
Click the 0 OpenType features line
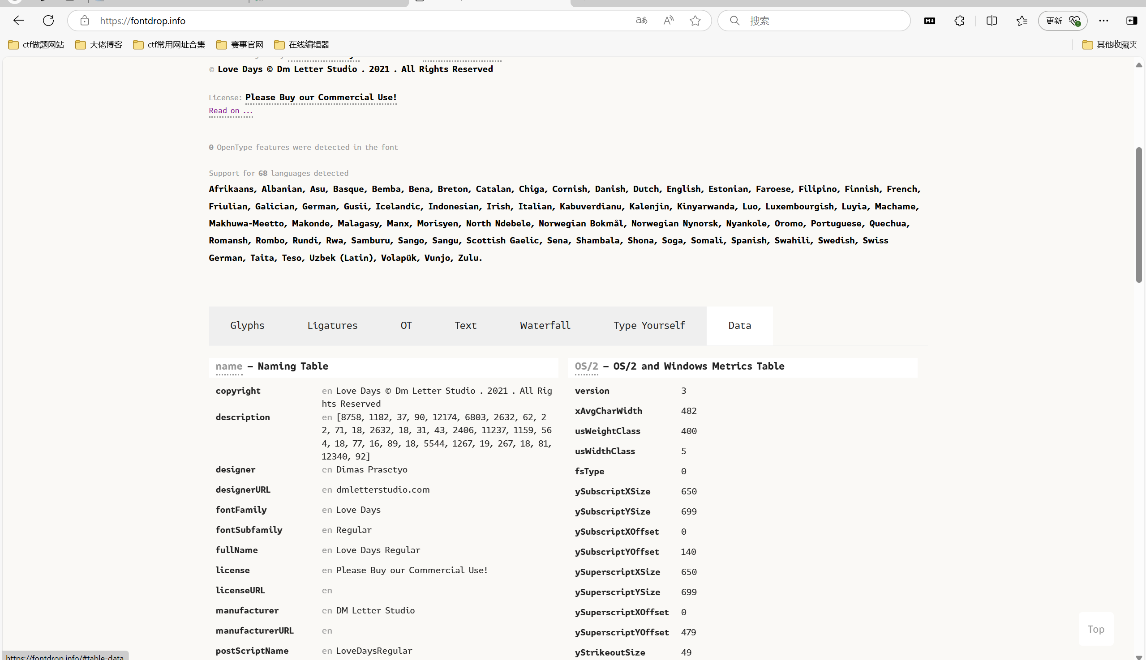point(303,147)
